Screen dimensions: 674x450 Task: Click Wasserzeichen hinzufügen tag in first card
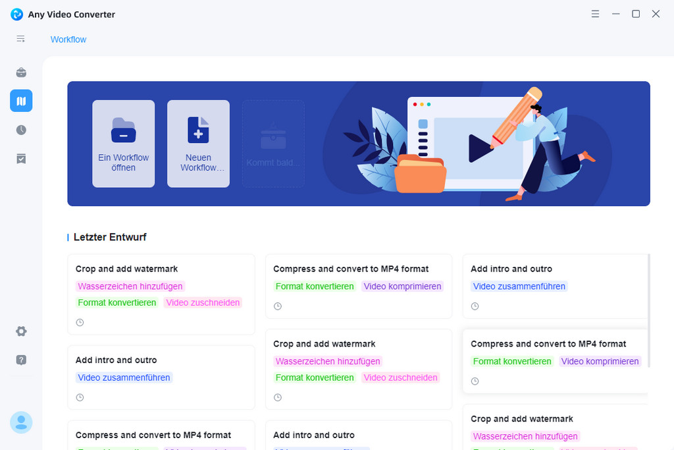[130, 286]
